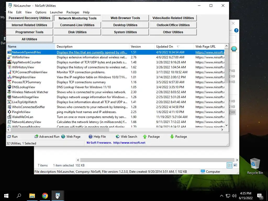Click the WakeMeOnLan utility icon

pyautogui.click(x=9, y=117)
